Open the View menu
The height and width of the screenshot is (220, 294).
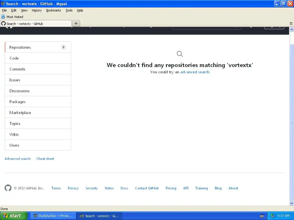click(24, 10)
